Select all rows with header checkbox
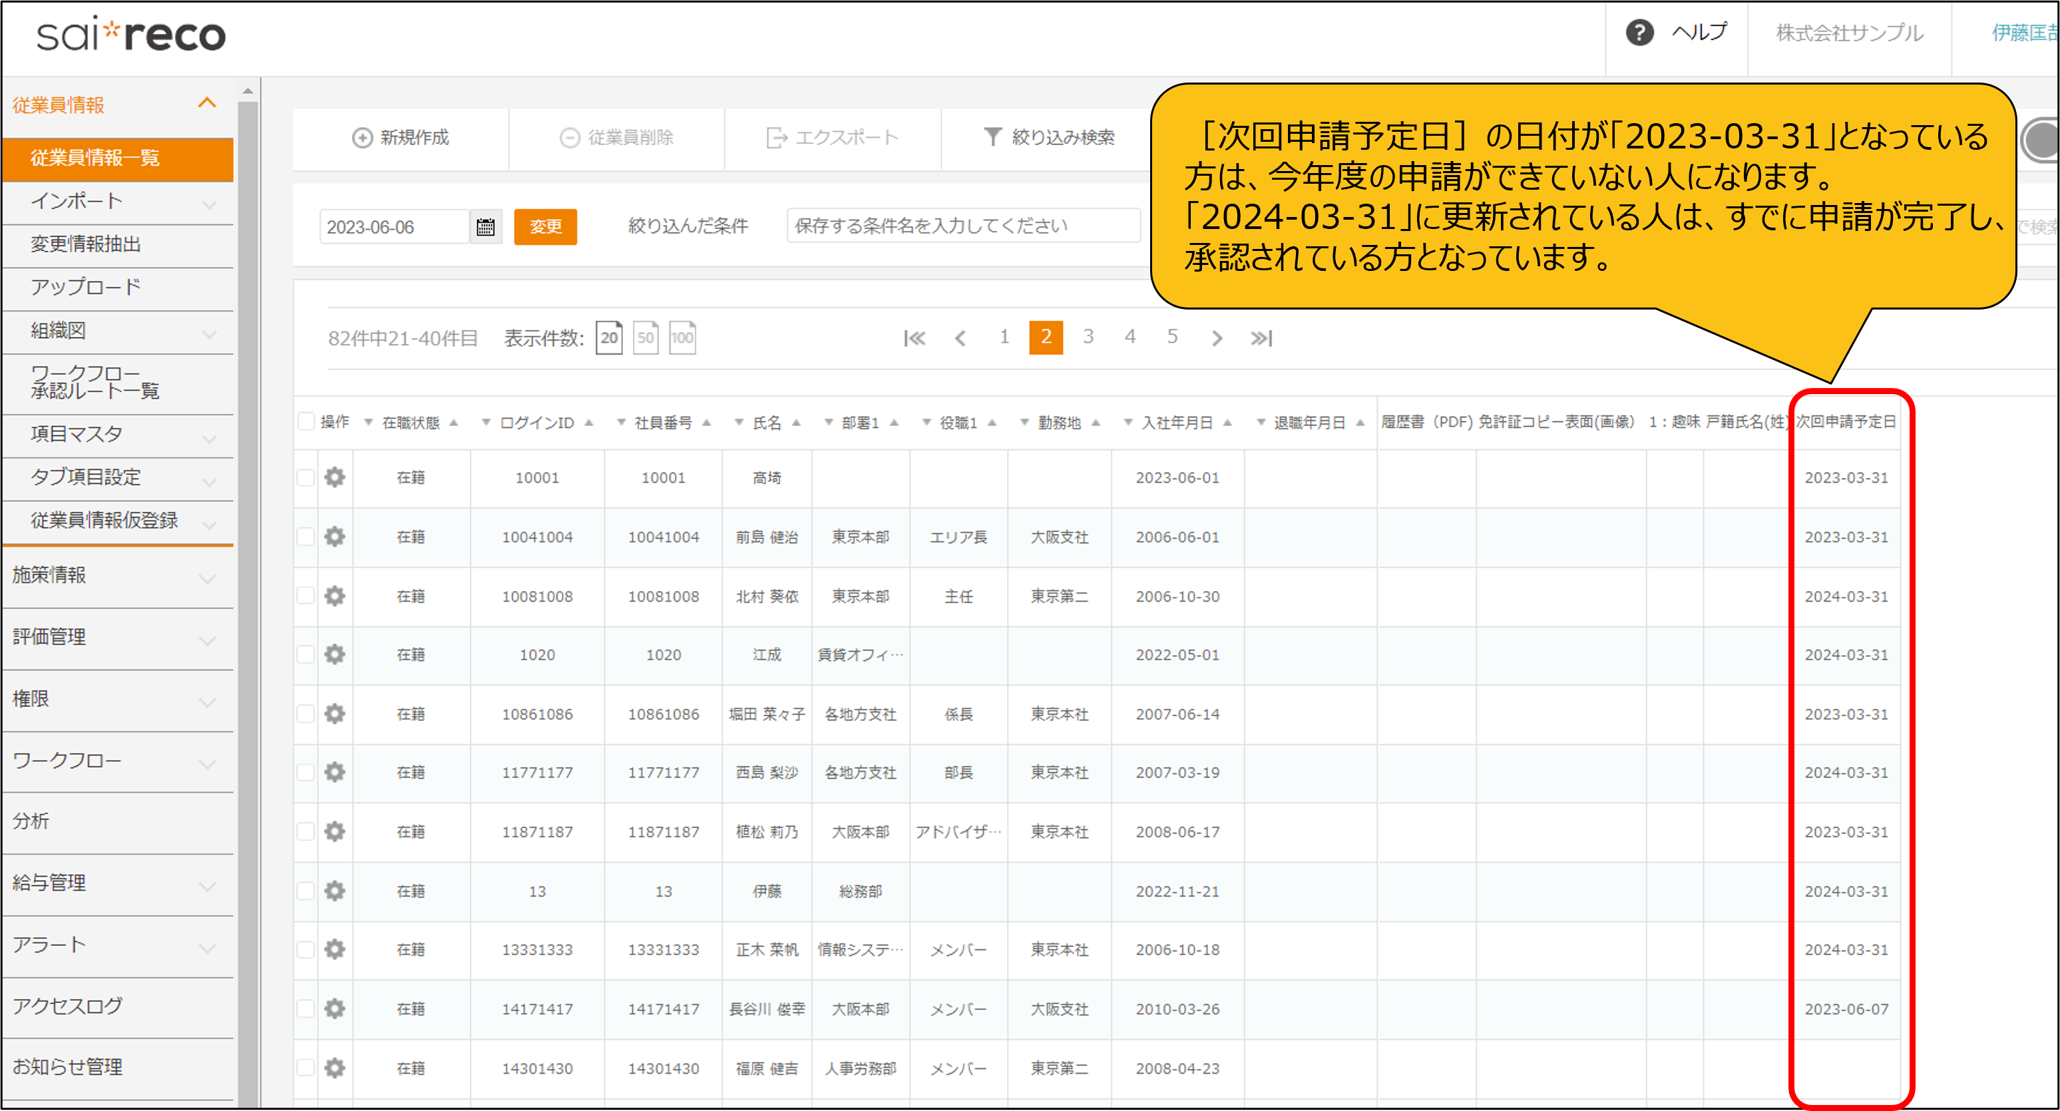This screenshot has height=1111, width=2060. (x=306, y=421)
